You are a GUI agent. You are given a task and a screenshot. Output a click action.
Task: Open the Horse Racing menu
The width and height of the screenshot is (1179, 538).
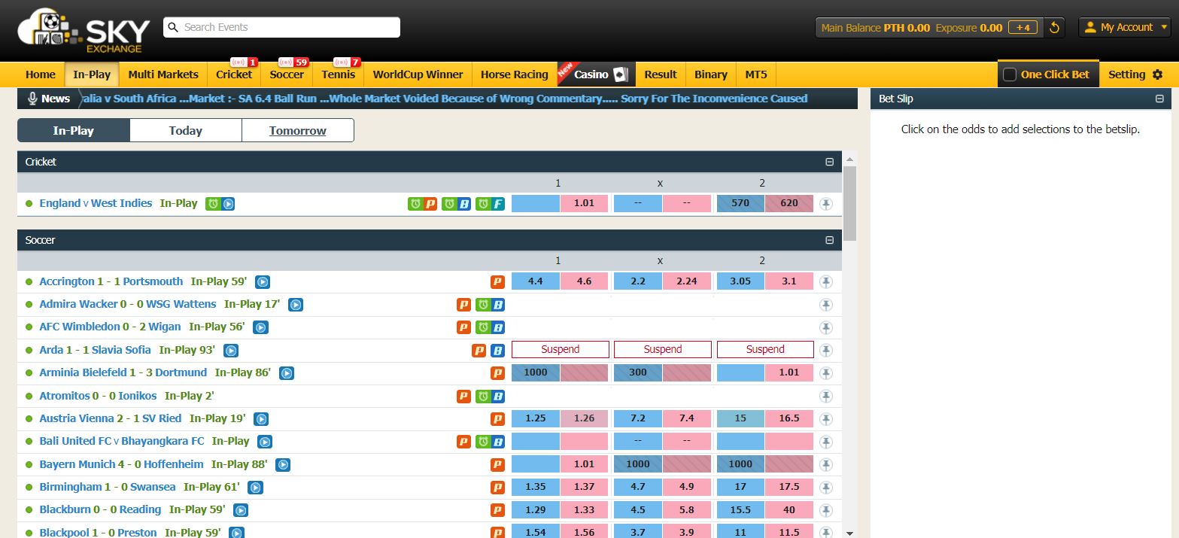coord(514,74)
